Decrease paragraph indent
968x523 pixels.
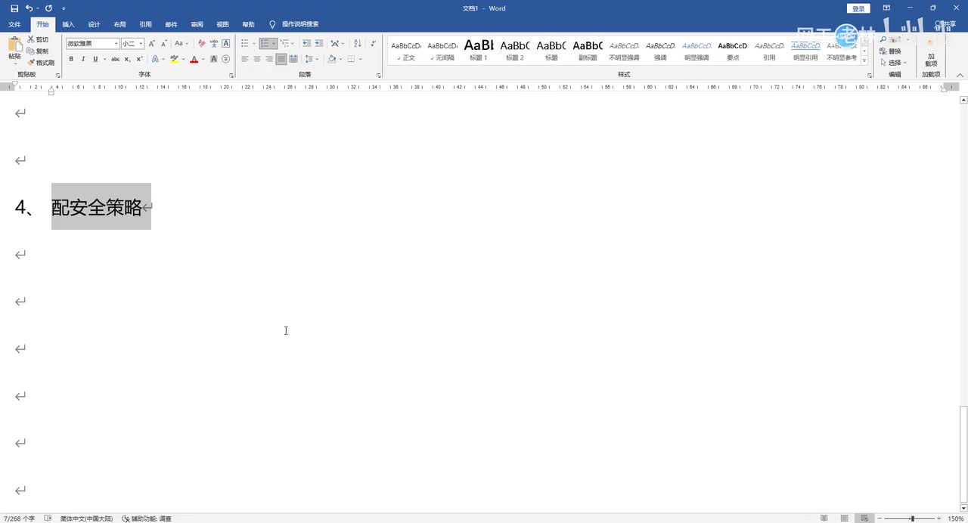(306, 44)
